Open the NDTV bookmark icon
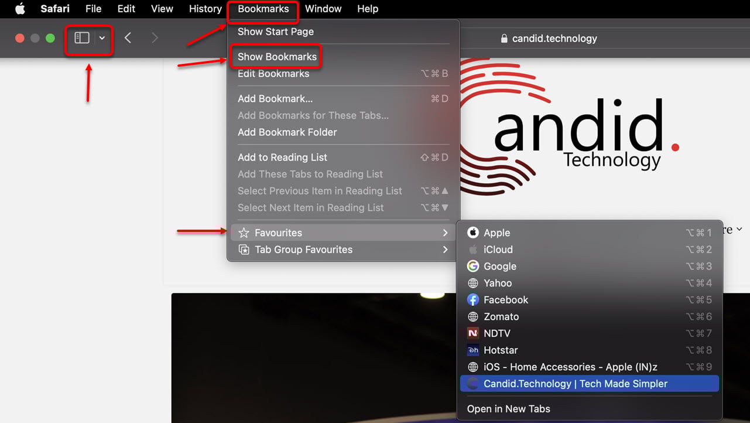Image resolution: width=750 pixels, height=423 pixels. point(472,333)
